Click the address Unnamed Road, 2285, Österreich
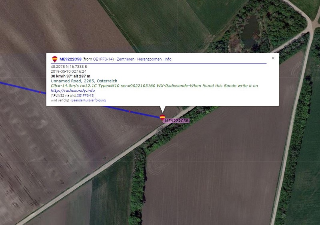Viewport: 320px width, 225px height. (84, 81)
